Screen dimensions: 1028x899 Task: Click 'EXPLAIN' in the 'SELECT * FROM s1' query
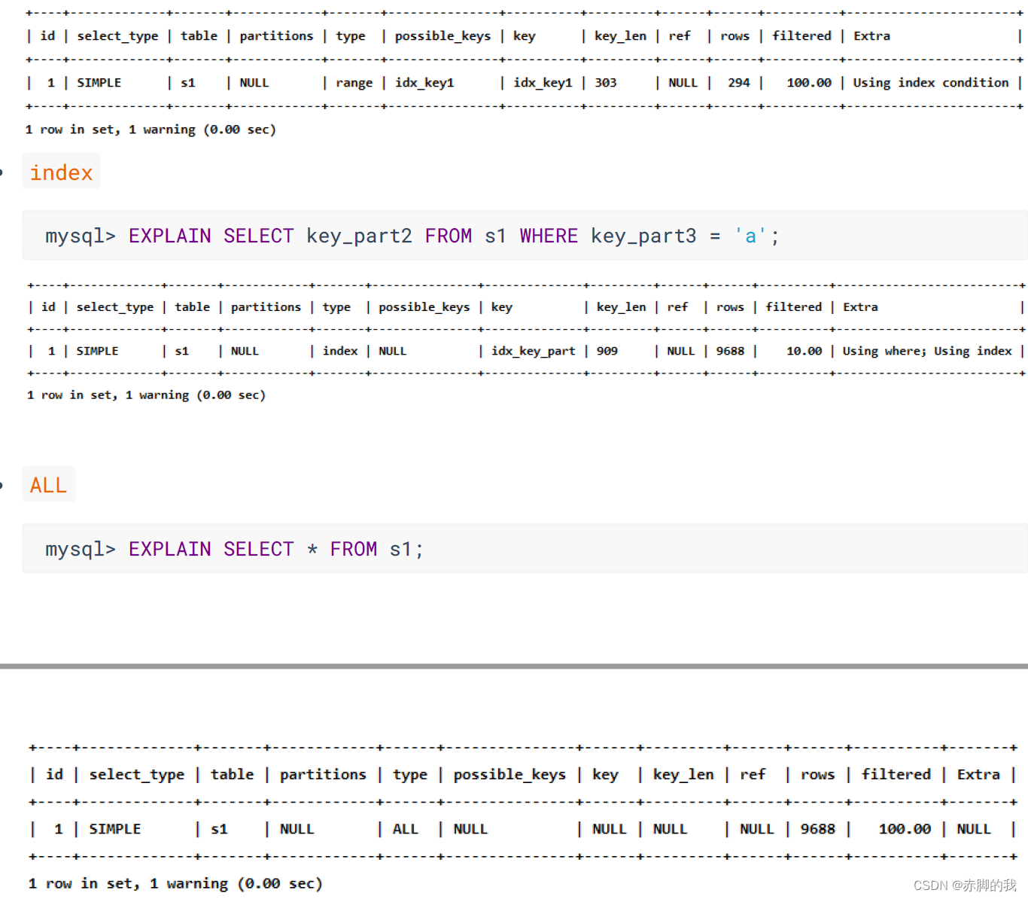click(170, 550)
